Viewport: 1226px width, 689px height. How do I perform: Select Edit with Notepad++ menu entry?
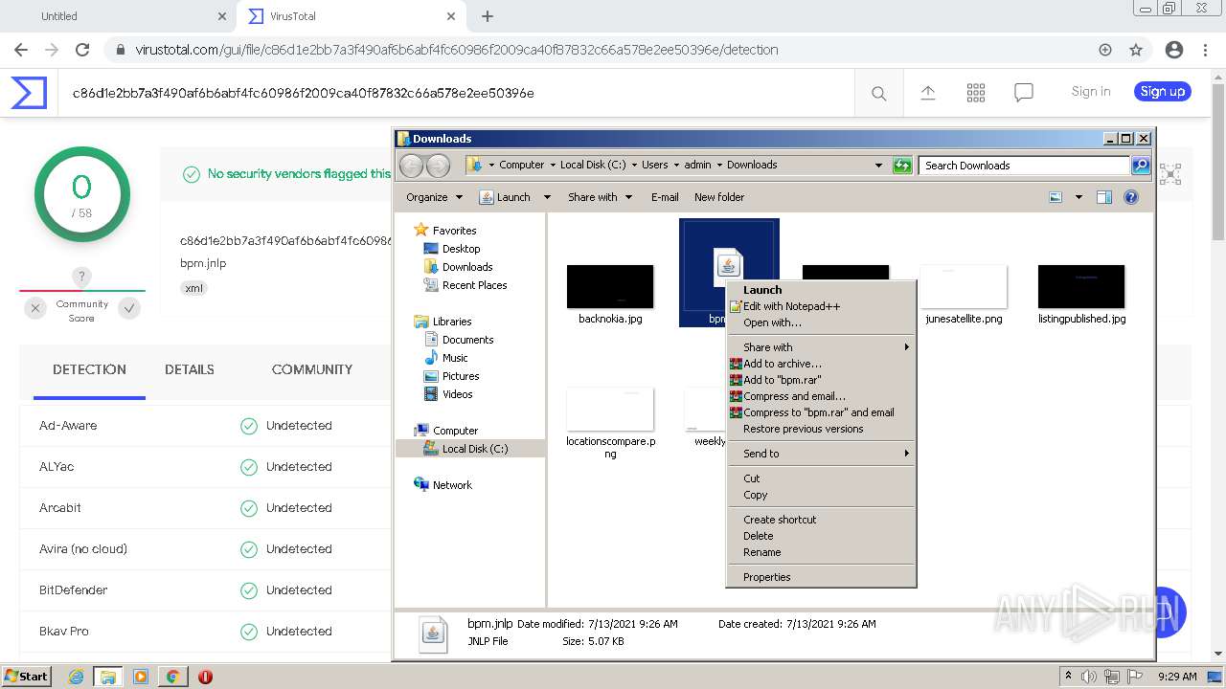821,306
